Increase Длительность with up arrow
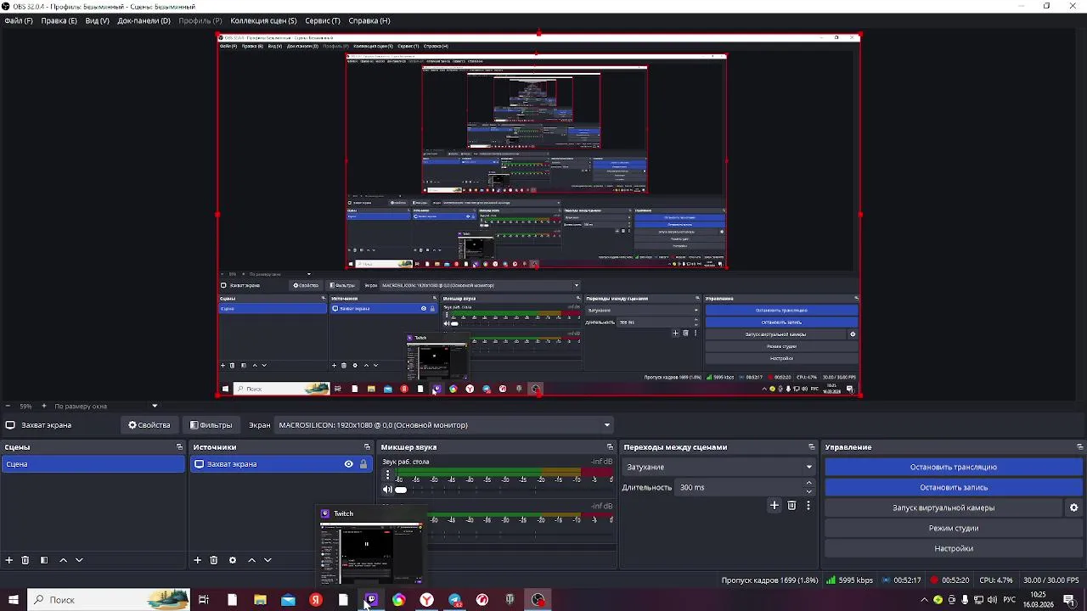The height and width of the screenshot is (611, 1087). [x=808, y=483]
